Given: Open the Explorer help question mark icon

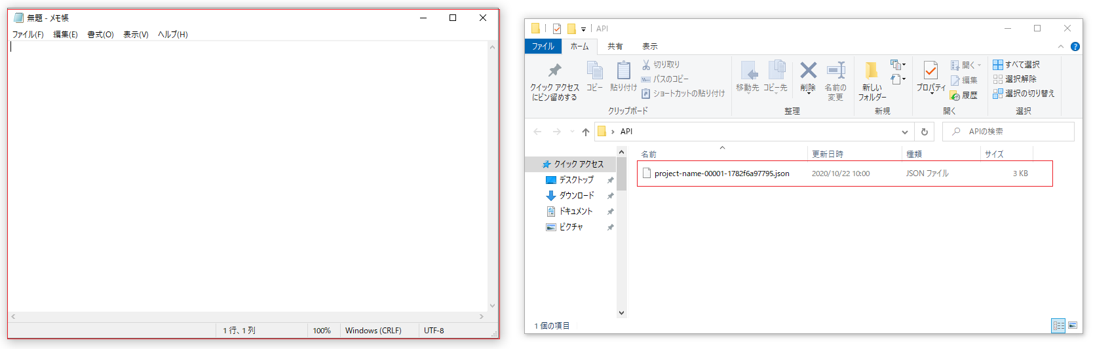Looking at the screenshot, I should (x=1075, y=46).
